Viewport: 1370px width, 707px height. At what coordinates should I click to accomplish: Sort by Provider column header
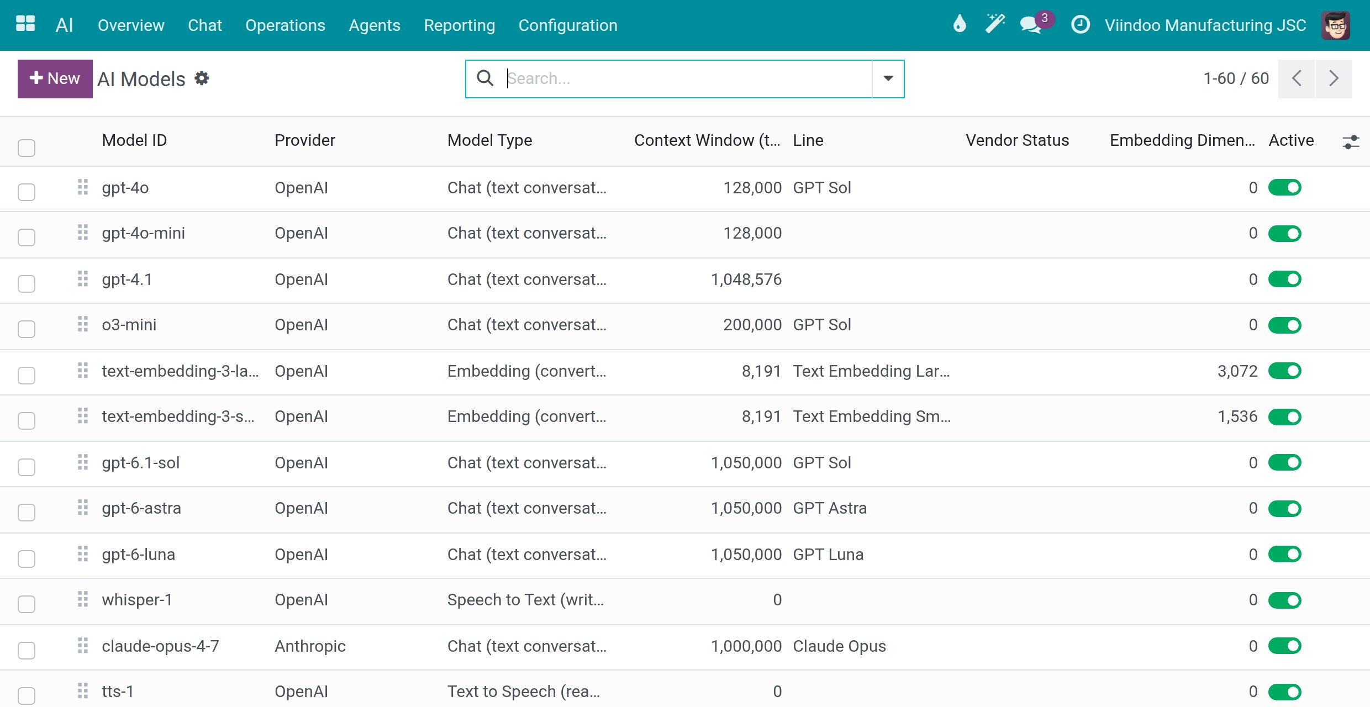[305, 140]
